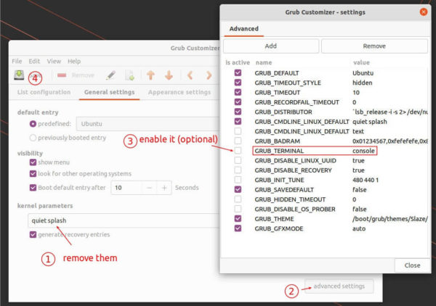Screen dimensions: 436x306
Task: Select the GRUB_GFXMODE row name
Action: (278, 228)
